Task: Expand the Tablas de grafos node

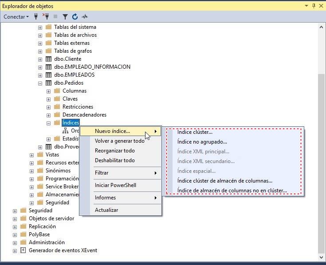Action: (x=40, y=51)
